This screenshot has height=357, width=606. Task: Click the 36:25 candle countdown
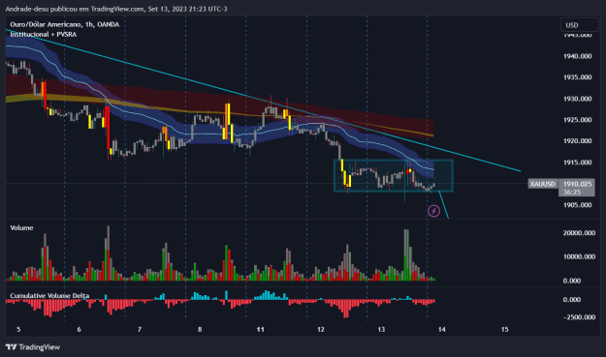(572, 192)
